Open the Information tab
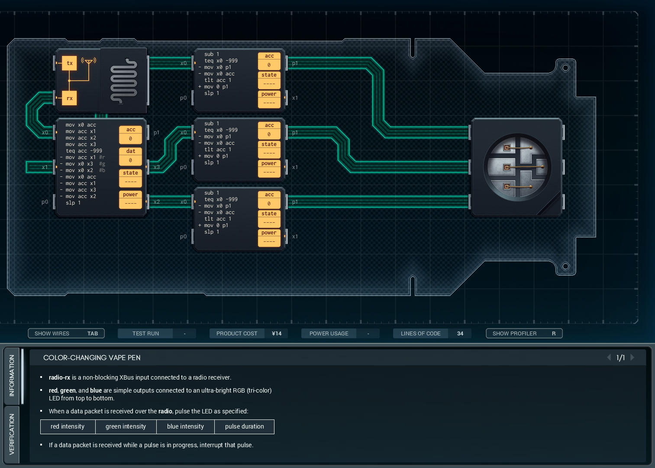The height and width of the screenshot is (468, 655). [x=12, y=375]
